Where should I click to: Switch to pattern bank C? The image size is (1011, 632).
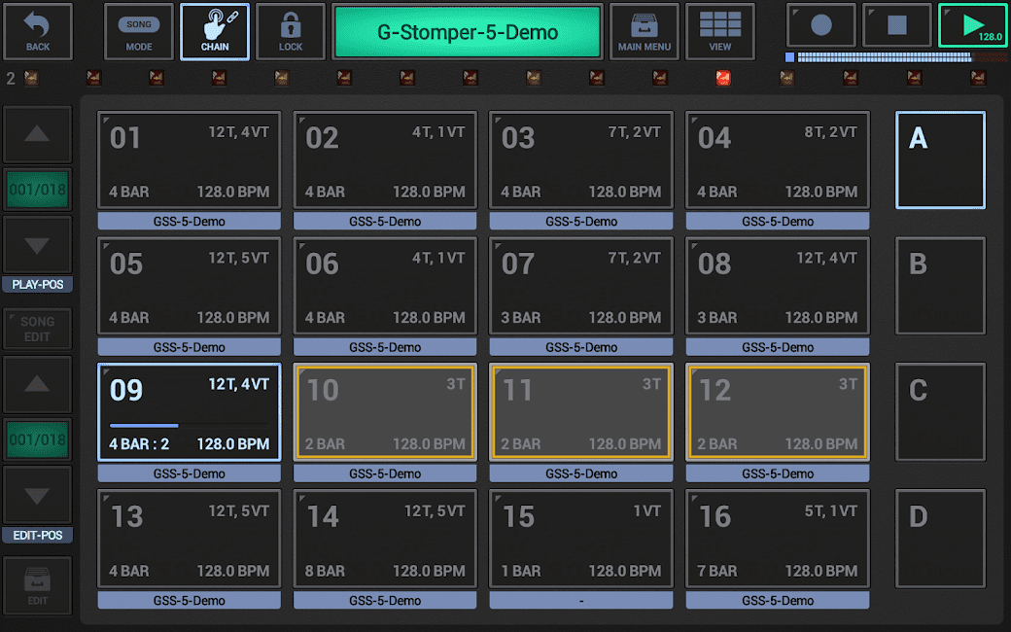point(940,412)
